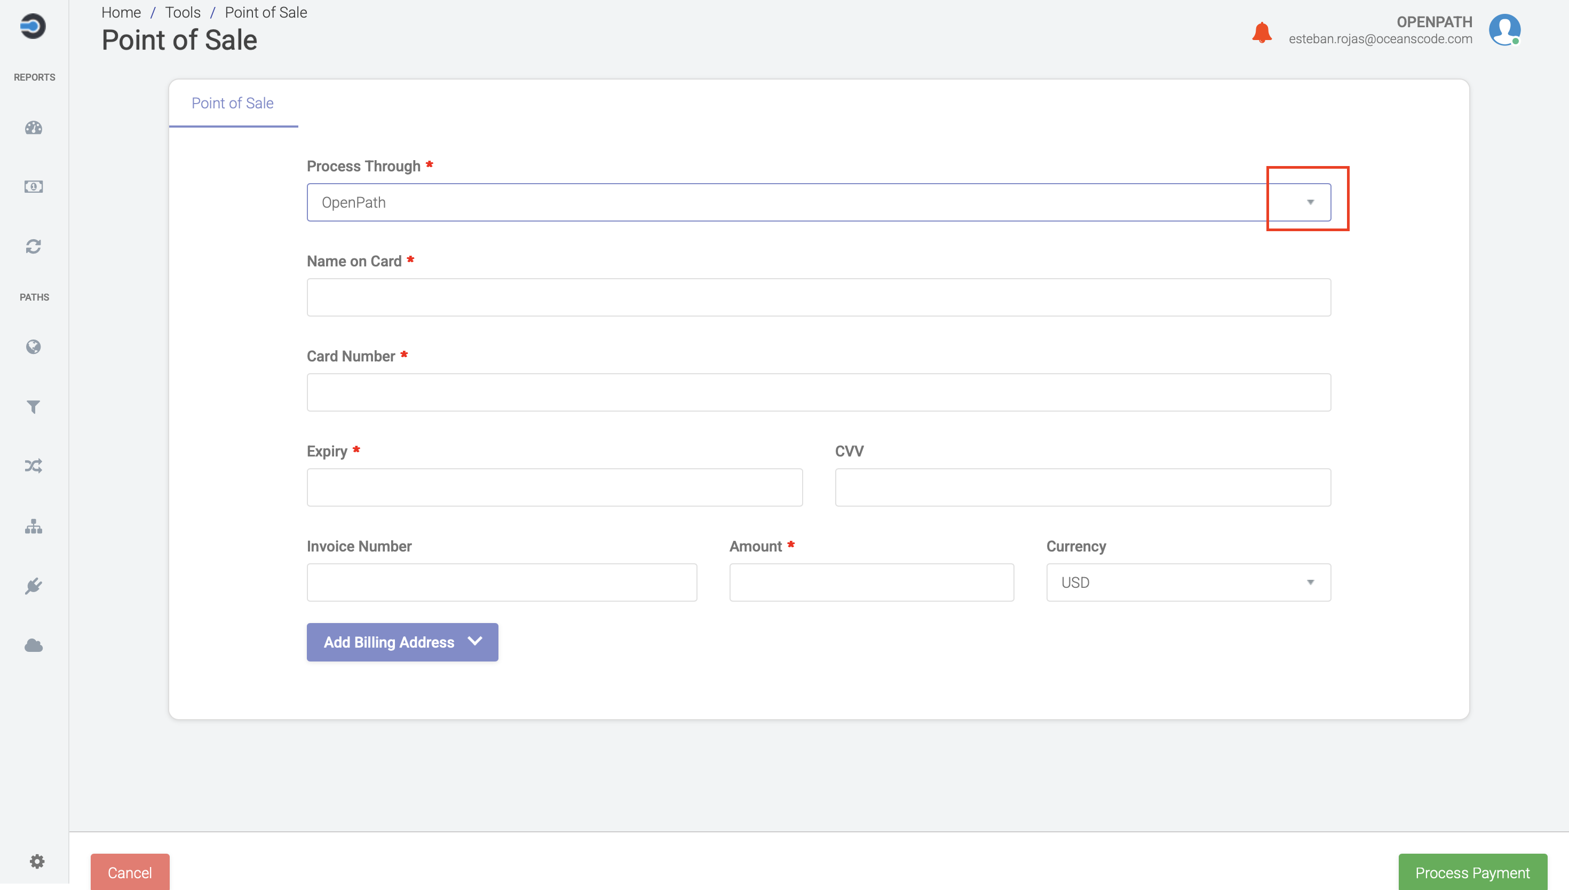Click the refresh arrows sidebar icon

(34, 246)
